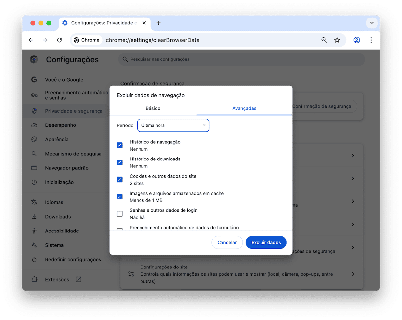Image resolution: width=402 pixels, height=320 pixels.
Task: Expand the second privacy row chevron
Action: tap(353, 178)
